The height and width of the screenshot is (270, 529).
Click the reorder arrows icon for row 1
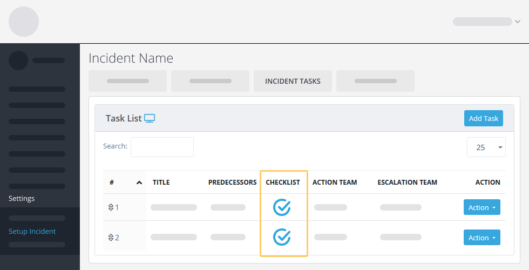click(111, 207)
